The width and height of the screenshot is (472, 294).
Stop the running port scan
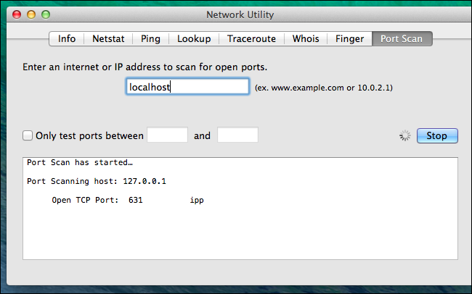(436, 135)
